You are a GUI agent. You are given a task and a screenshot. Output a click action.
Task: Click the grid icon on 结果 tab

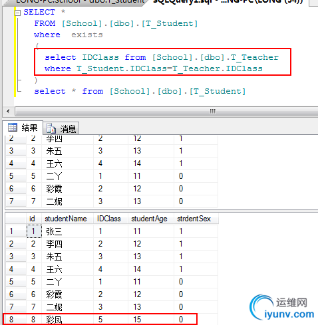click(13, 128)
